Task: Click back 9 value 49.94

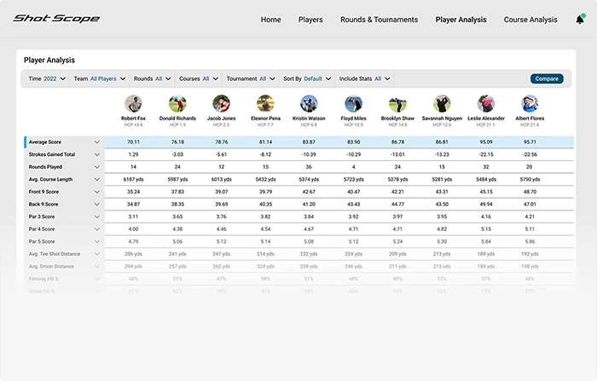Action: coord(486,204)
